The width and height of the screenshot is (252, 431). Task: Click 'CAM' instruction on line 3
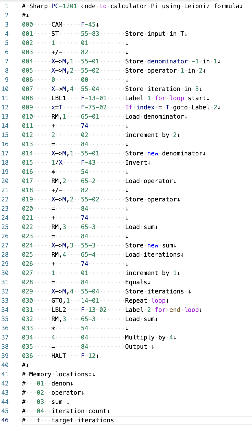tap(57, 25)
